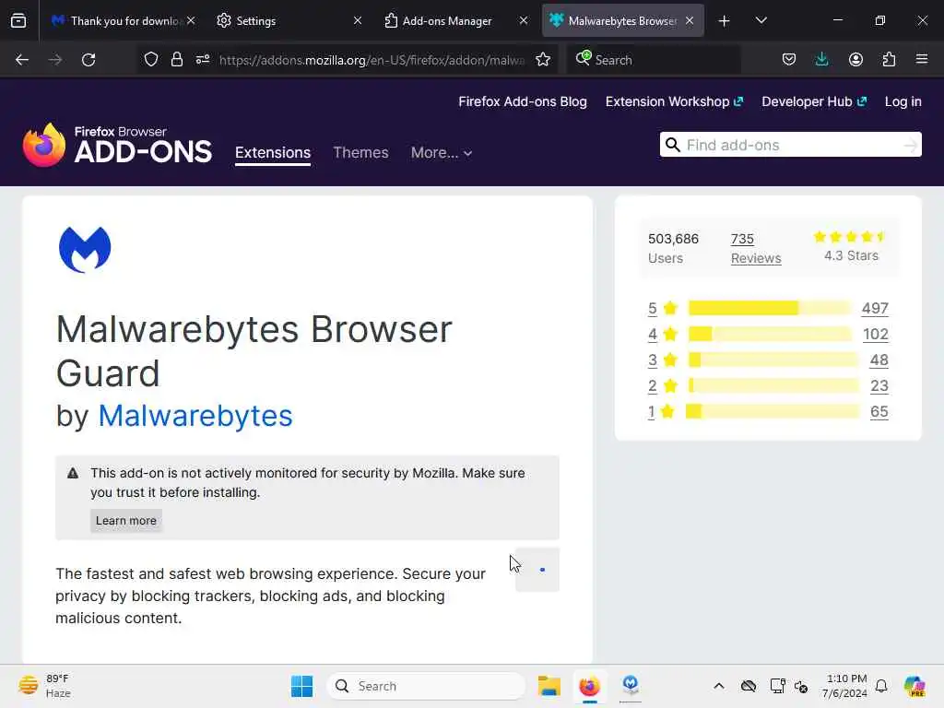Close the Settings tab
Screen dimensions: 944x708
[358, 20]
